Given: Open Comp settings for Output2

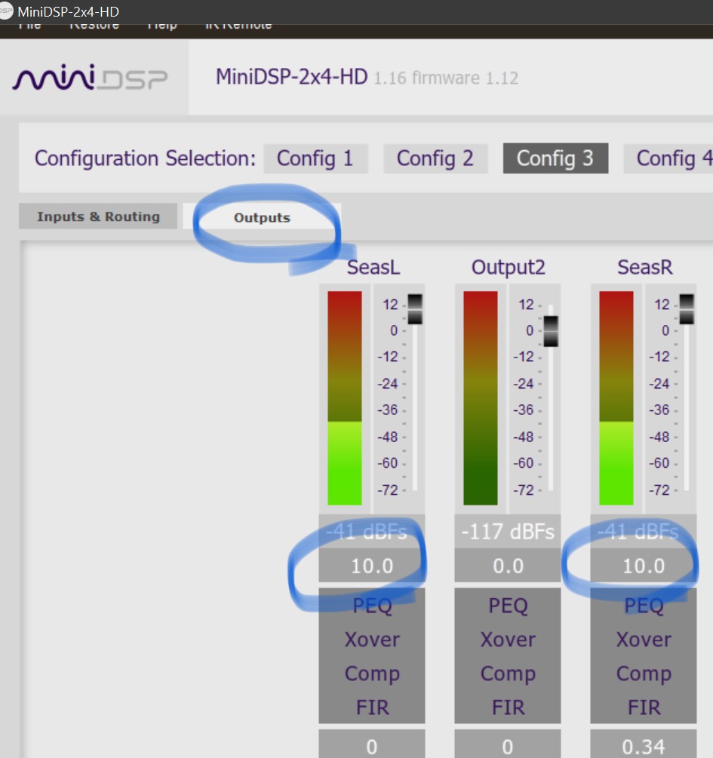Looking at the screenshot, I should coord(508,674).
